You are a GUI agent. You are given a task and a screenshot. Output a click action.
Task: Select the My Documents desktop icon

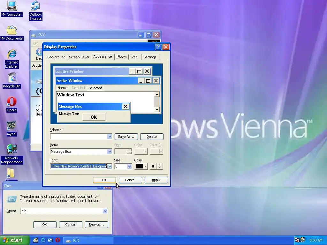(x=12, y=33)
